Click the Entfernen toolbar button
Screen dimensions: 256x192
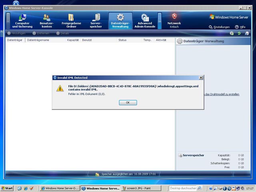41,33
